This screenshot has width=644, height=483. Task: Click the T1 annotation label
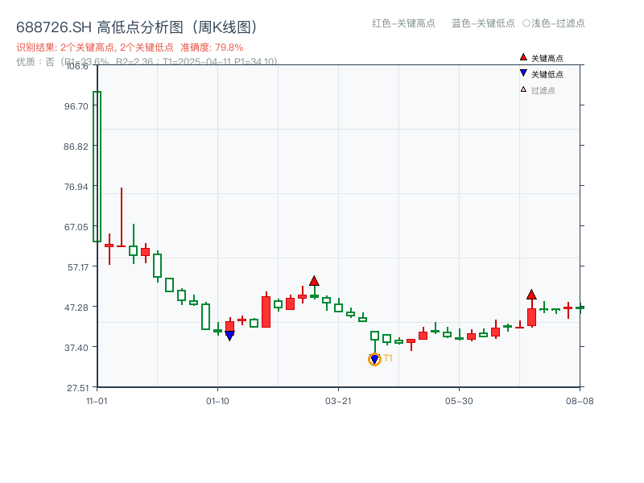389,357
